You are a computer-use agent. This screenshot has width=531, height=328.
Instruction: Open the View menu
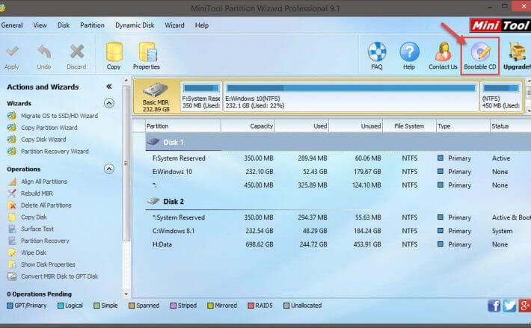point(40,25)
